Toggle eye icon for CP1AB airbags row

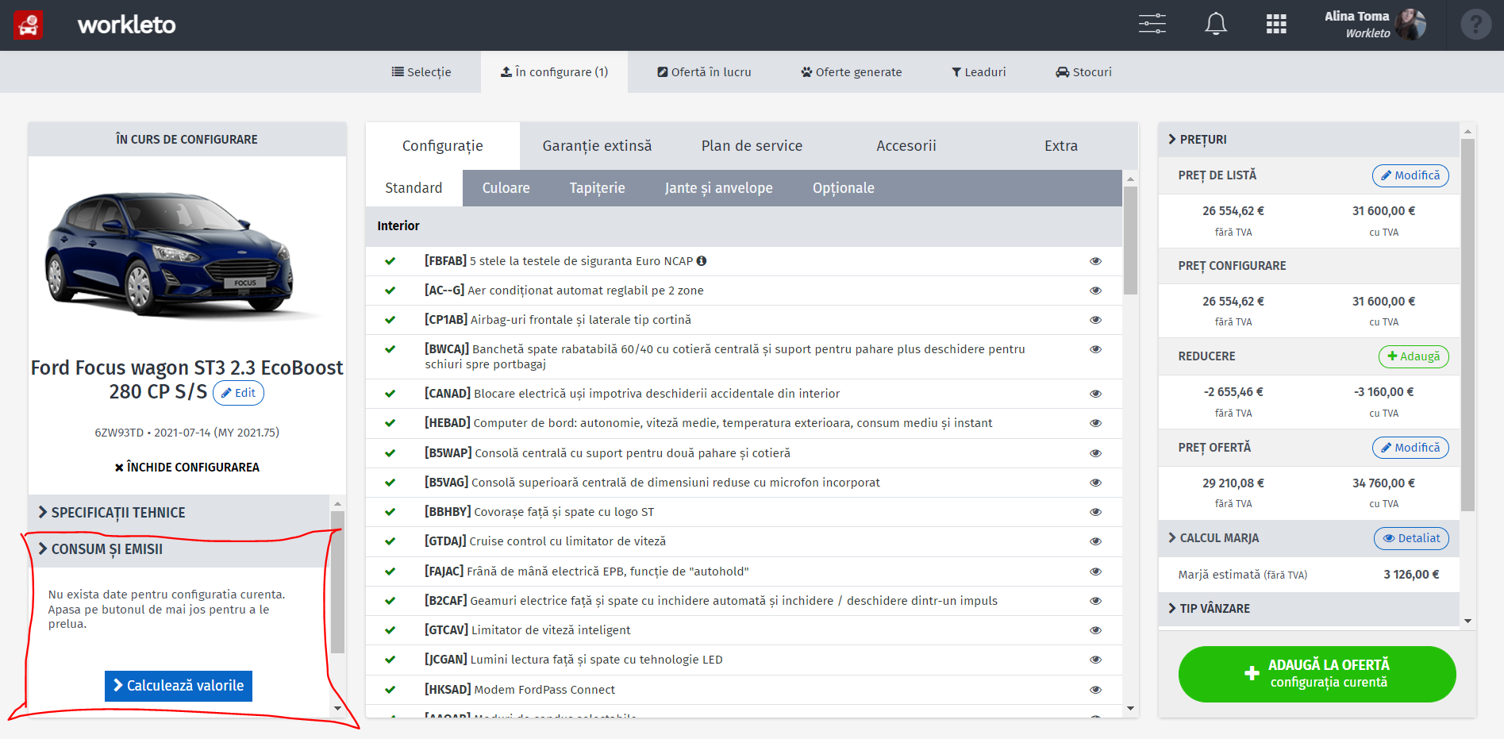1095,320
